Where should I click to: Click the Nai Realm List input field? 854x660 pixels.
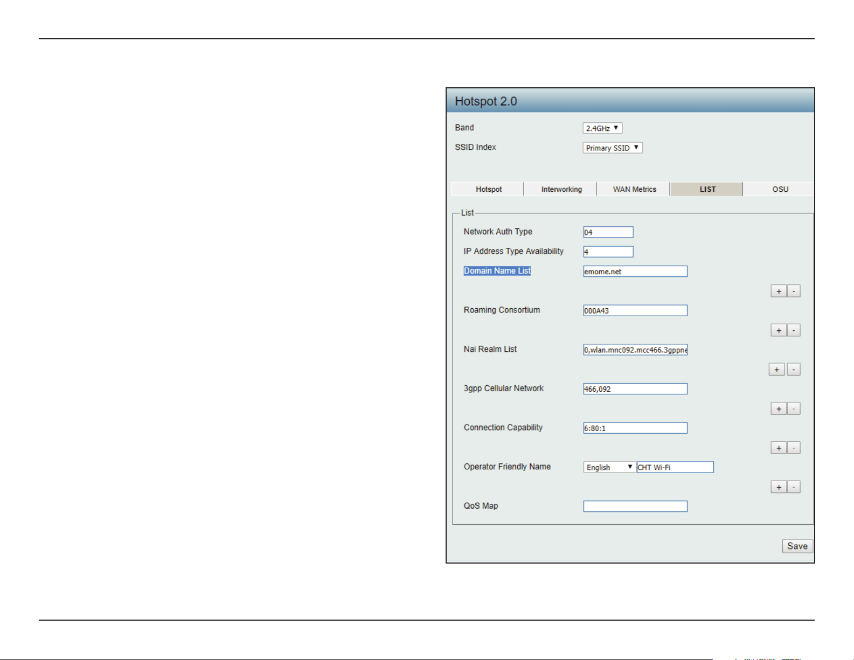pos(635,350)
